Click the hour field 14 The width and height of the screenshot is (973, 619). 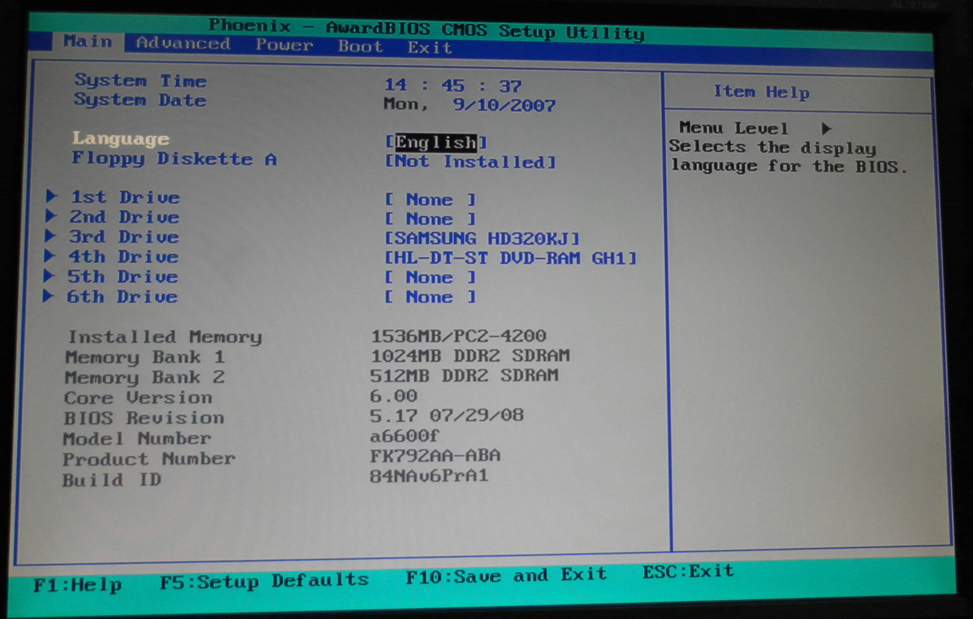(x=396, y=85)
